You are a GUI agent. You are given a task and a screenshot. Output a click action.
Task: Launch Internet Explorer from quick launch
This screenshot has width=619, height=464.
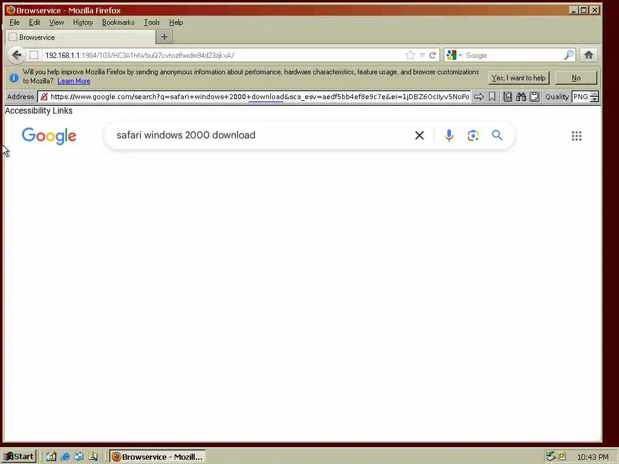(x=65, y=457)
